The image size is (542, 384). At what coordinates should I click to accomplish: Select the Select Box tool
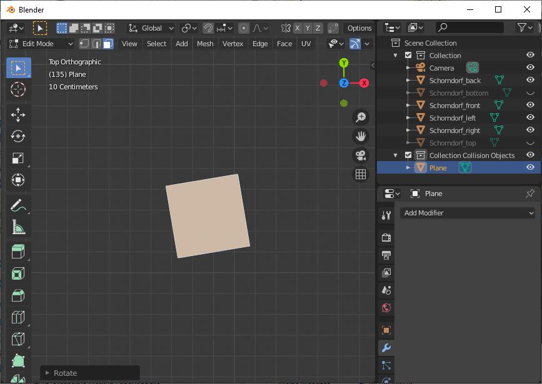pos(18,68)
